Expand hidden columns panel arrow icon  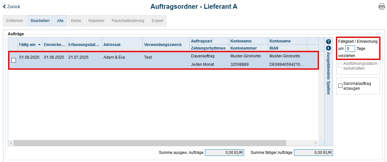click(328, 48)
